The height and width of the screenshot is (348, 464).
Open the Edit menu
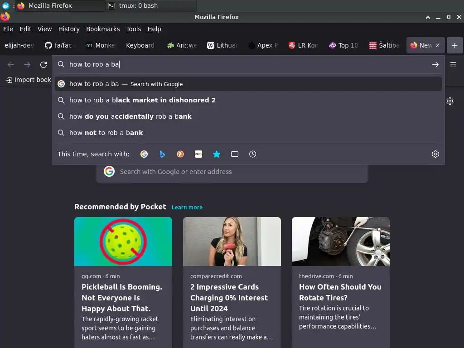click(x=25, y=29)
